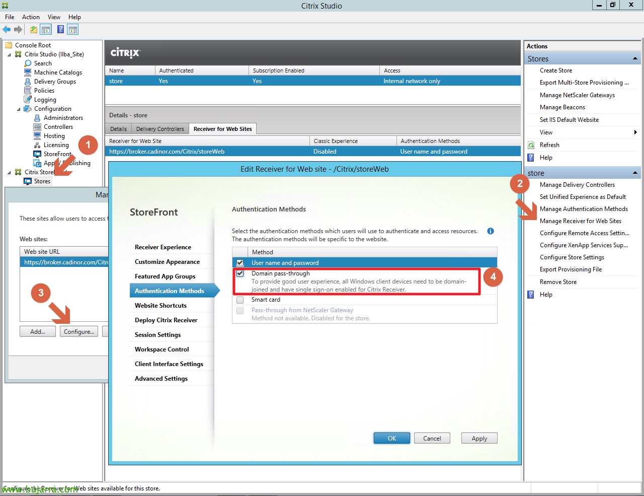Screen dimensions: 644x496
Task: Click the Controllers icon in tree
Action: coord(37,127)
